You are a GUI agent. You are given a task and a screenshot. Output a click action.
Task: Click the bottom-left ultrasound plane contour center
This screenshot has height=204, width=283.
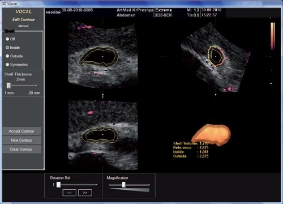click(x=102, y=134)
